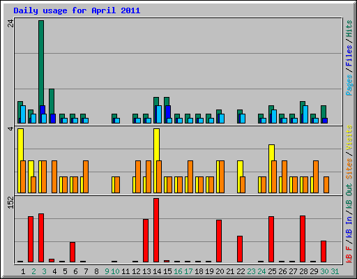Click the day '17' axis label
357x279 pixels.
pos(188,271)
